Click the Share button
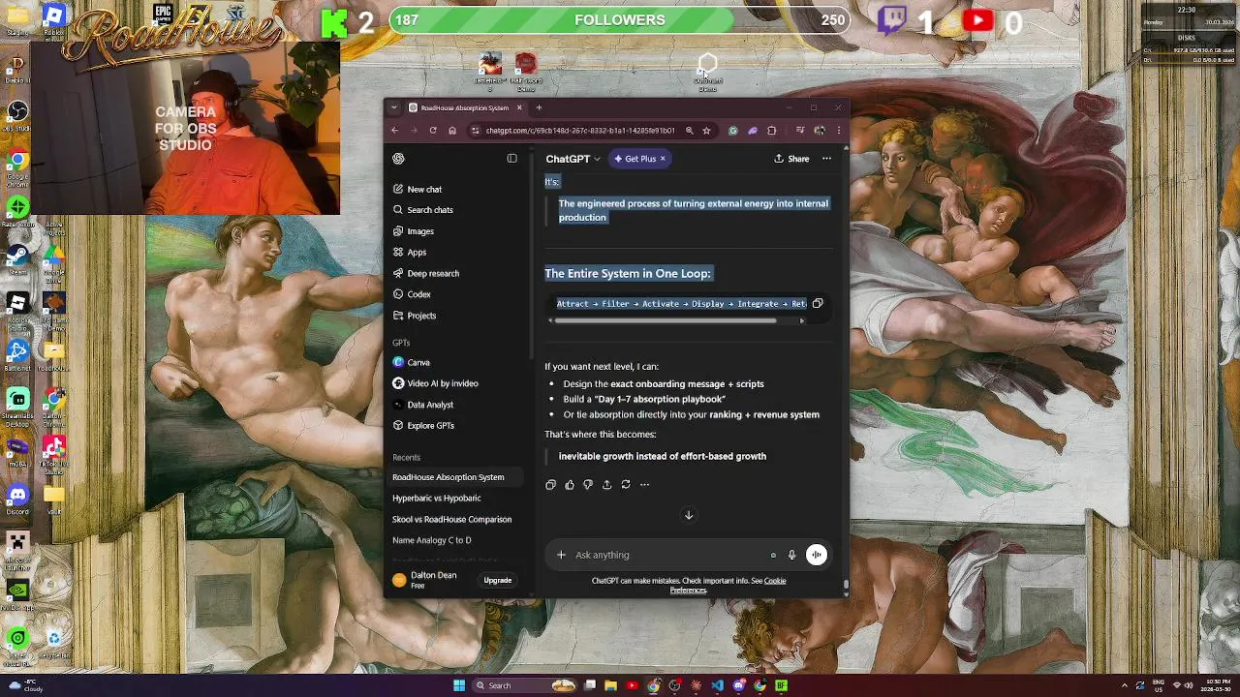 click(791, 159)
